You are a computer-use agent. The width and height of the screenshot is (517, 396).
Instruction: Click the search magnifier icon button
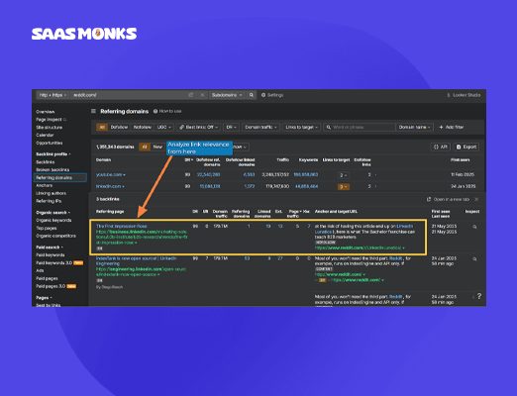coord(252,95)
